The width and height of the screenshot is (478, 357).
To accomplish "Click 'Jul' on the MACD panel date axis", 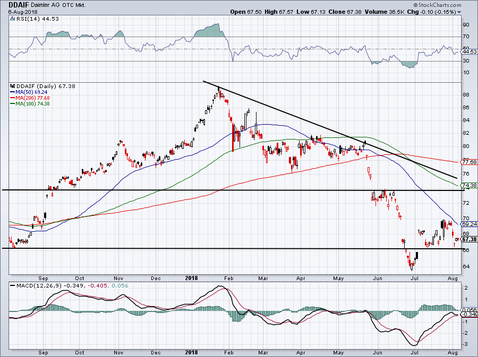I will (x=414, y=353).
